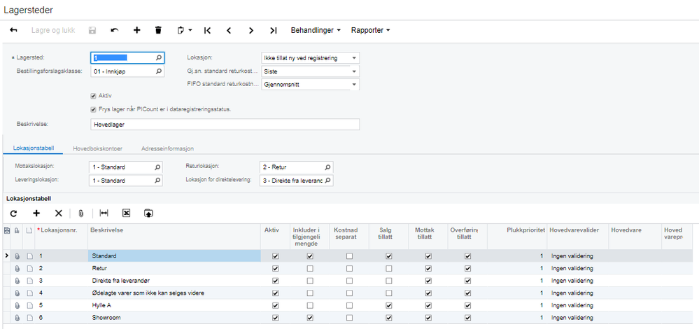Click the upload icon in grid toolbar

(148, 213)
